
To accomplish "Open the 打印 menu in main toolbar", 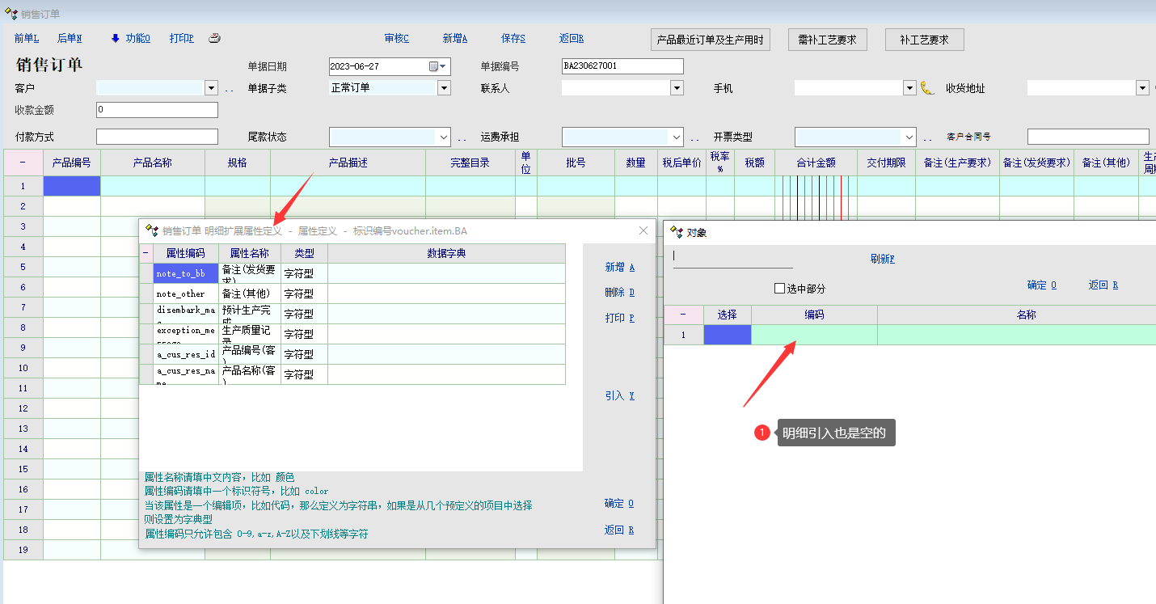I will (181, 38).
